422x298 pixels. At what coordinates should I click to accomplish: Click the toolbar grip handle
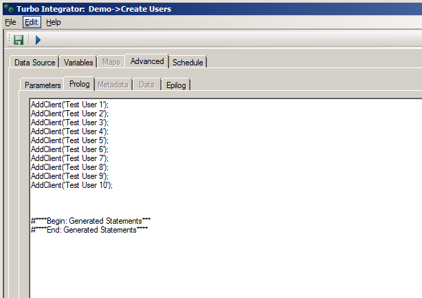pyautogui.click(x=10, y=39)
